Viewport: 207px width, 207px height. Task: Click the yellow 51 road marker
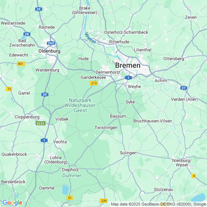pos(70,198)
